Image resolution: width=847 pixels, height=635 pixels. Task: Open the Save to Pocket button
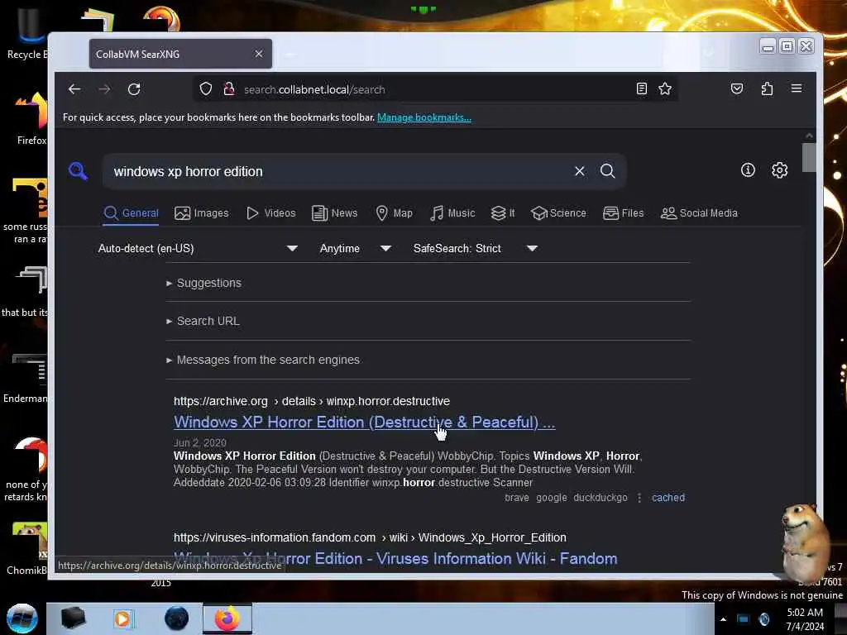click(x=737, y=88)
